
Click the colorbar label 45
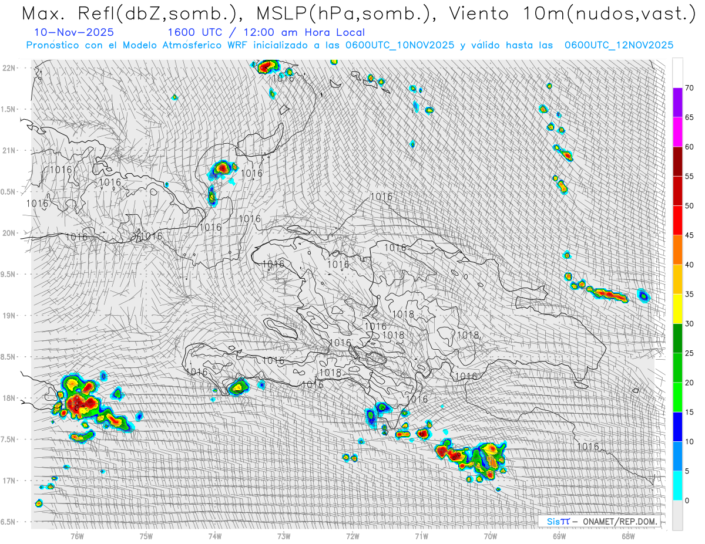point(689,235)
